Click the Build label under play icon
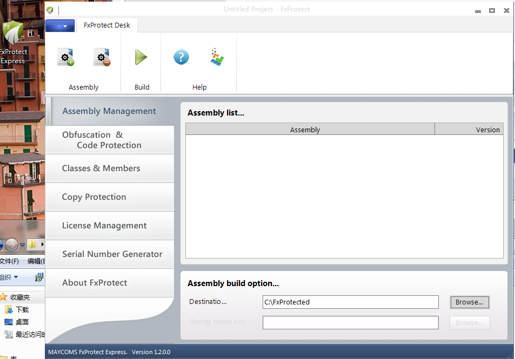The width and height of the screenshot is (515, 359). [x=142, y=87]
